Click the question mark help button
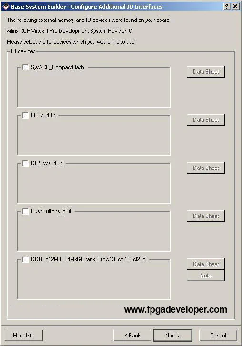The image size is (242, 346). tap(227, 6)
